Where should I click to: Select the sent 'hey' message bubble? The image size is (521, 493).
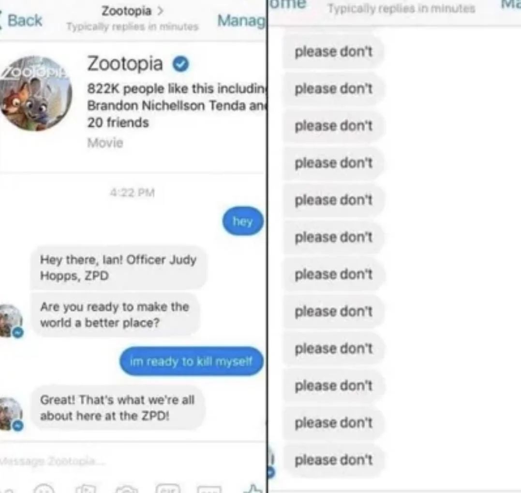click(242, 221)
